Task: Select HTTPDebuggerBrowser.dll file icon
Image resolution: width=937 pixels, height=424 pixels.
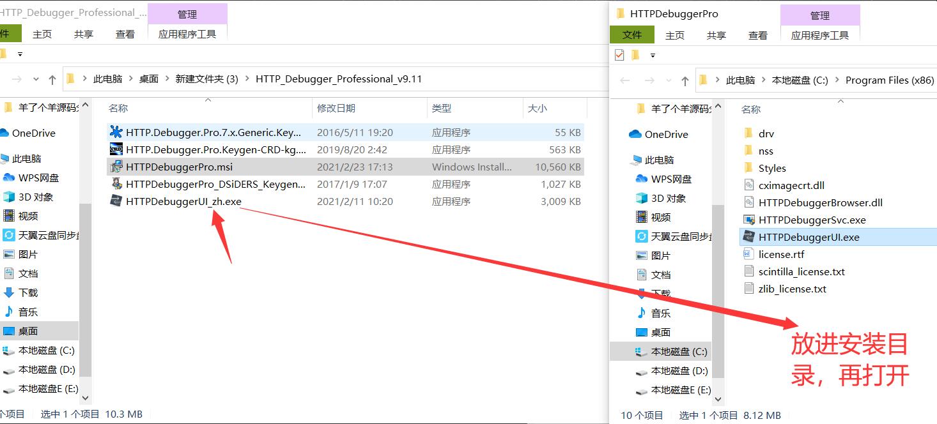Action: click(x=749, y=202)
